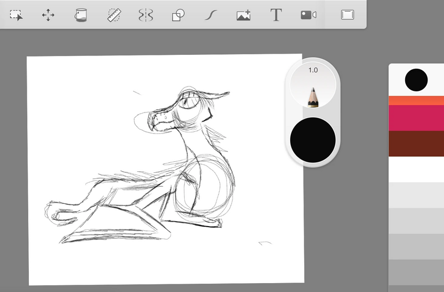Select the lightest grey swatch below white
Image resolution: width=444 pixels, height=292 pixels.
point(416,194)
